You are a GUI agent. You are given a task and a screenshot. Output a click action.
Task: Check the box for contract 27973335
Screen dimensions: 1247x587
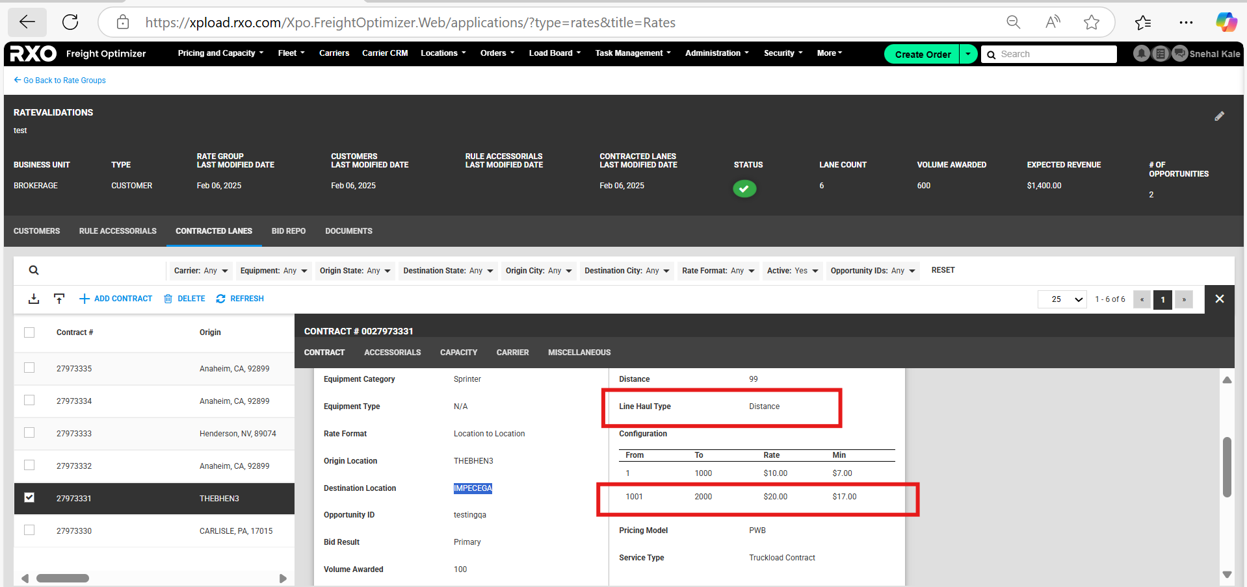29,368
